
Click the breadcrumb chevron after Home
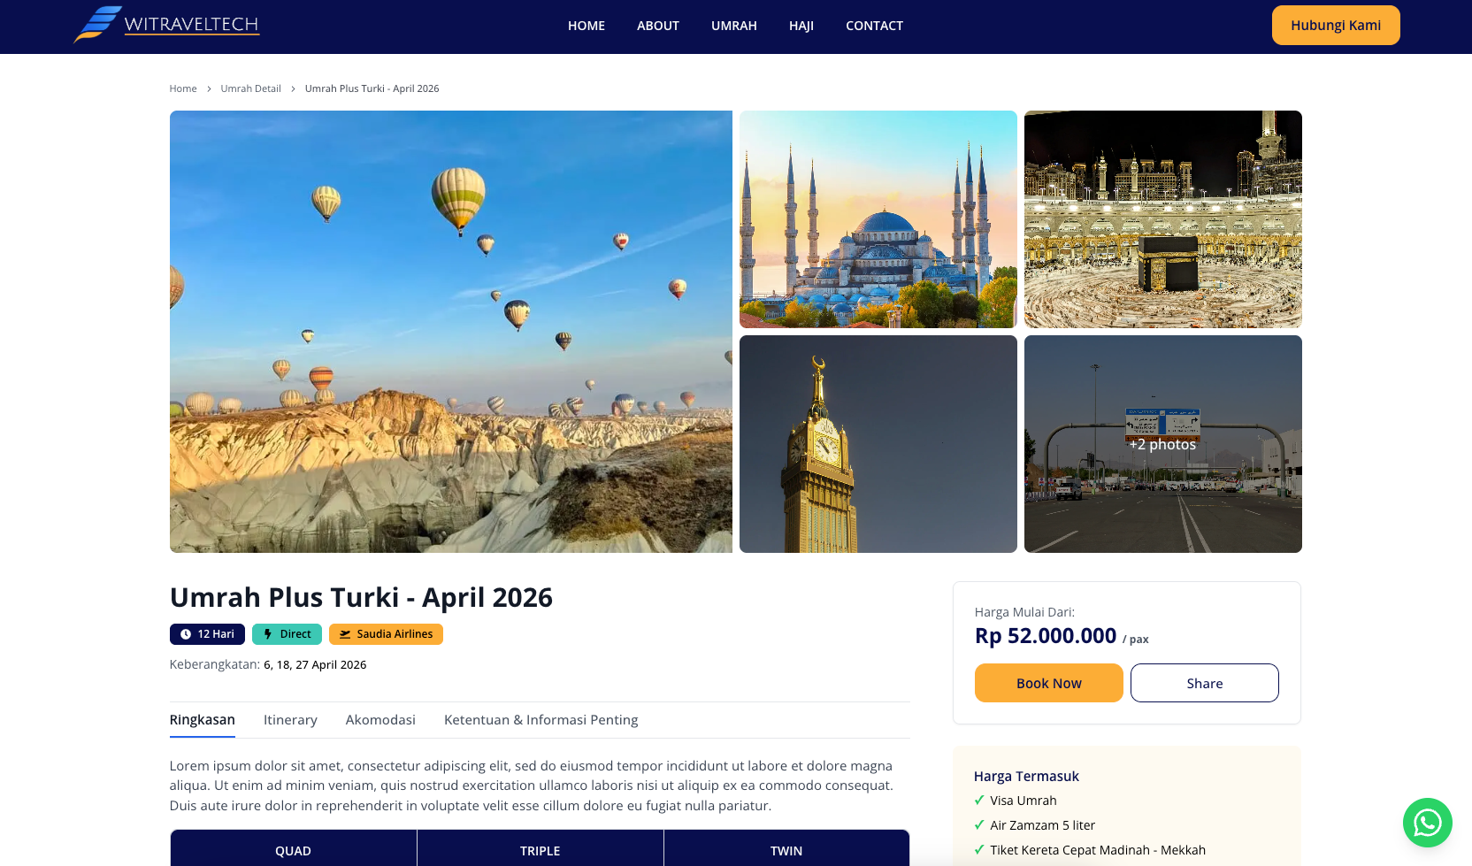pos(209,88)
